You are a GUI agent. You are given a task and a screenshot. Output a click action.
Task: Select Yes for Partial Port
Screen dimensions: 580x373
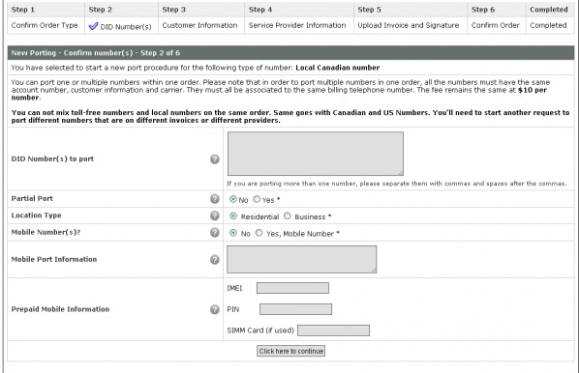tap(257, 199)
